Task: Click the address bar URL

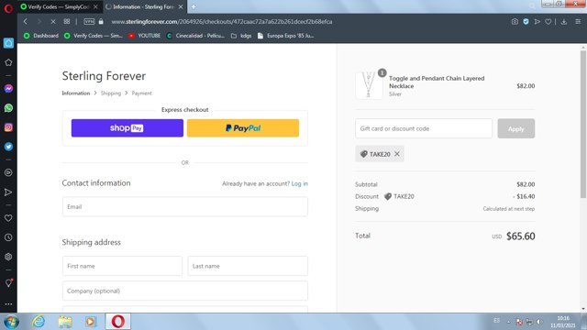Action: coord(222,22)
